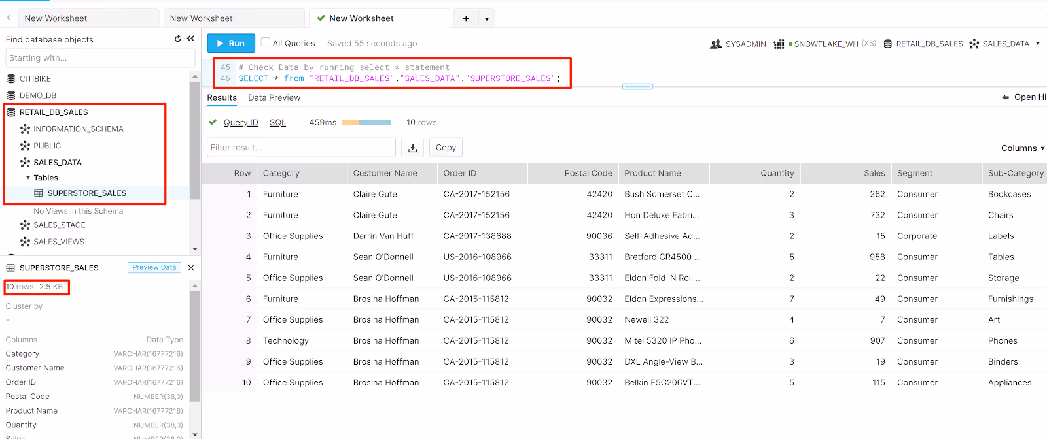The height and width of the screenshot is (439, 1047).
Task: Click the query execution time bar
Action: point(366,122)
